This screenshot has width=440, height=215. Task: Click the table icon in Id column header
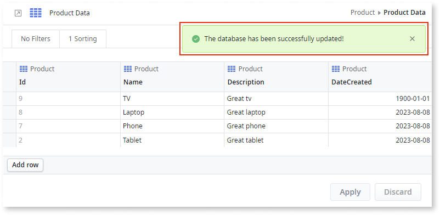(24, 69)
